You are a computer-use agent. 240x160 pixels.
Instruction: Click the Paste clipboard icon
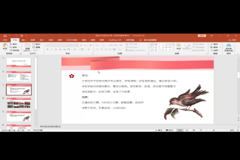coord(5,45)
